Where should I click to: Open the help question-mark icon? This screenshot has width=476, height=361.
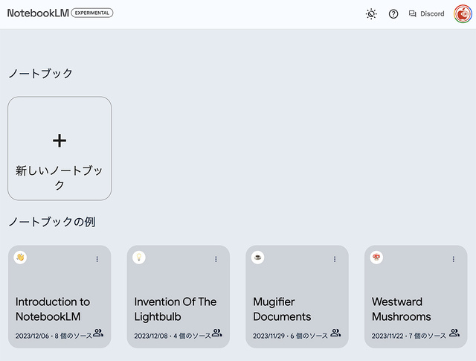tap(393, 13)
